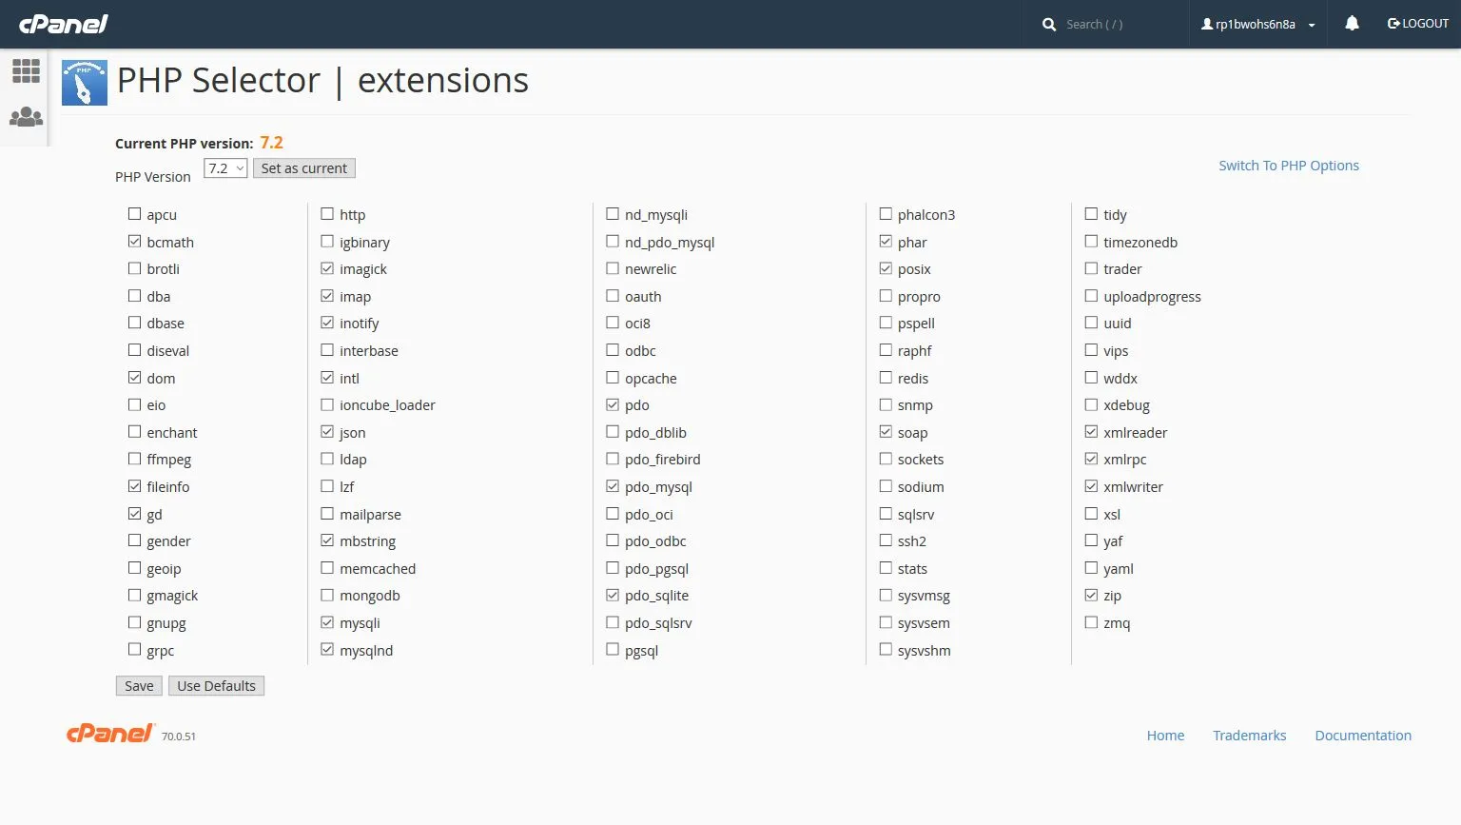The width and height of the screenshot is (1461, 825).
Task: Click the cPanel logo in header
Action: coord(64,24)
